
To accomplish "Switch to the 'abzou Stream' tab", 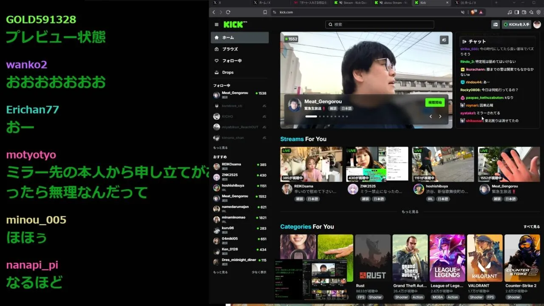I will 392,3.
